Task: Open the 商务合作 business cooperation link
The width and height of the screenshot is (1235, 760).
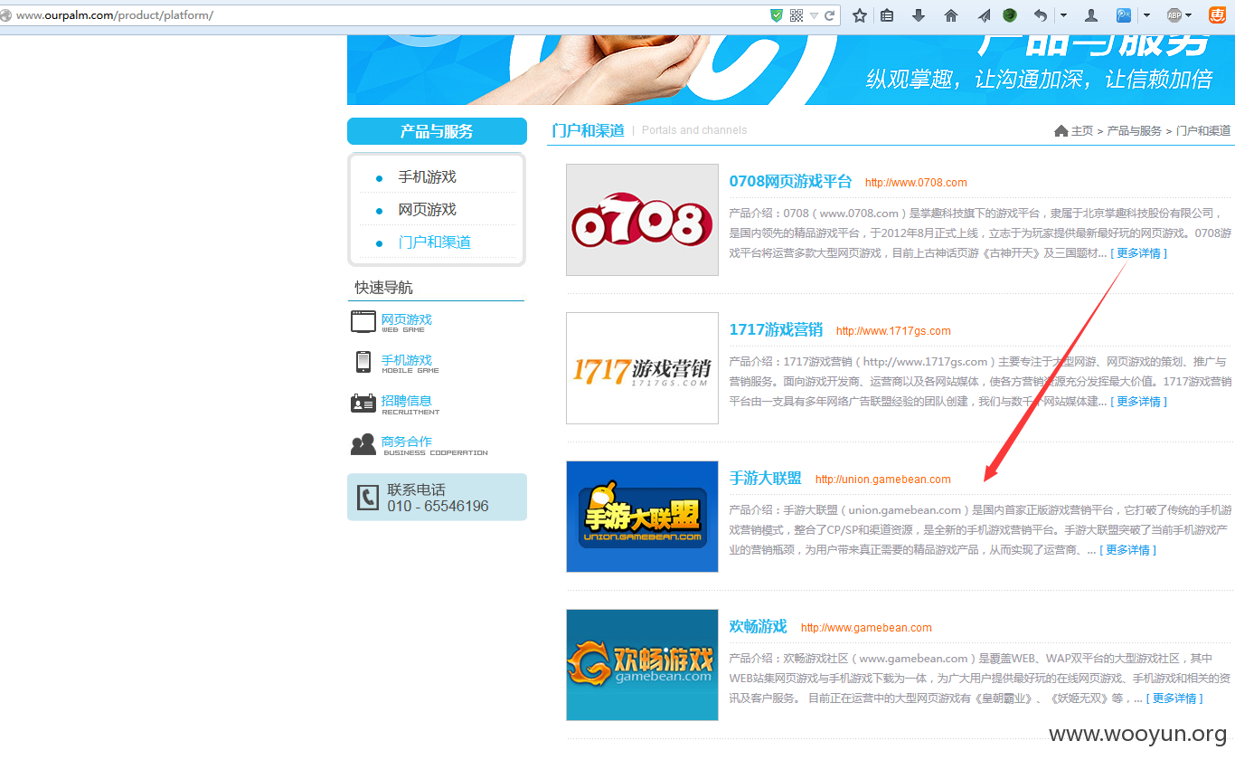Action: point(406,442)
